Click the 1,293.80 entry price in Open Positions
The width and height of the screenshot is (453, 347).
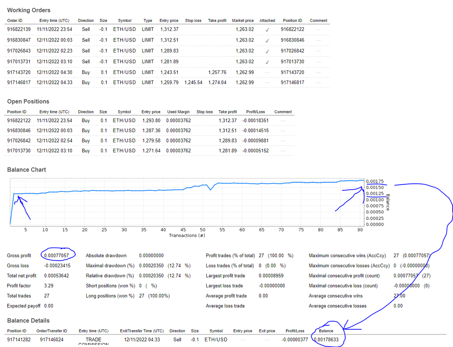tap(151, 120)
